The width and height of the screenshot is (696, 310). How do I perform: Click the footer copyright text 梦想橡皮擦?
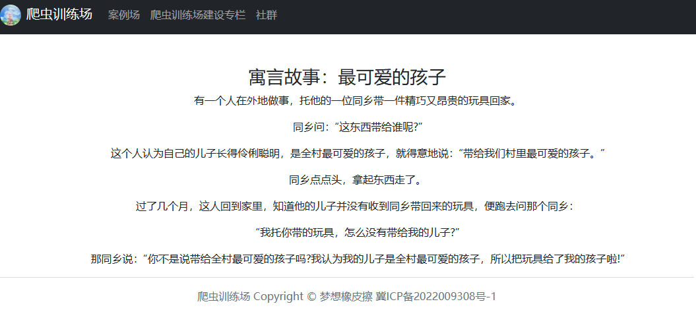click(x=346, y=297)
